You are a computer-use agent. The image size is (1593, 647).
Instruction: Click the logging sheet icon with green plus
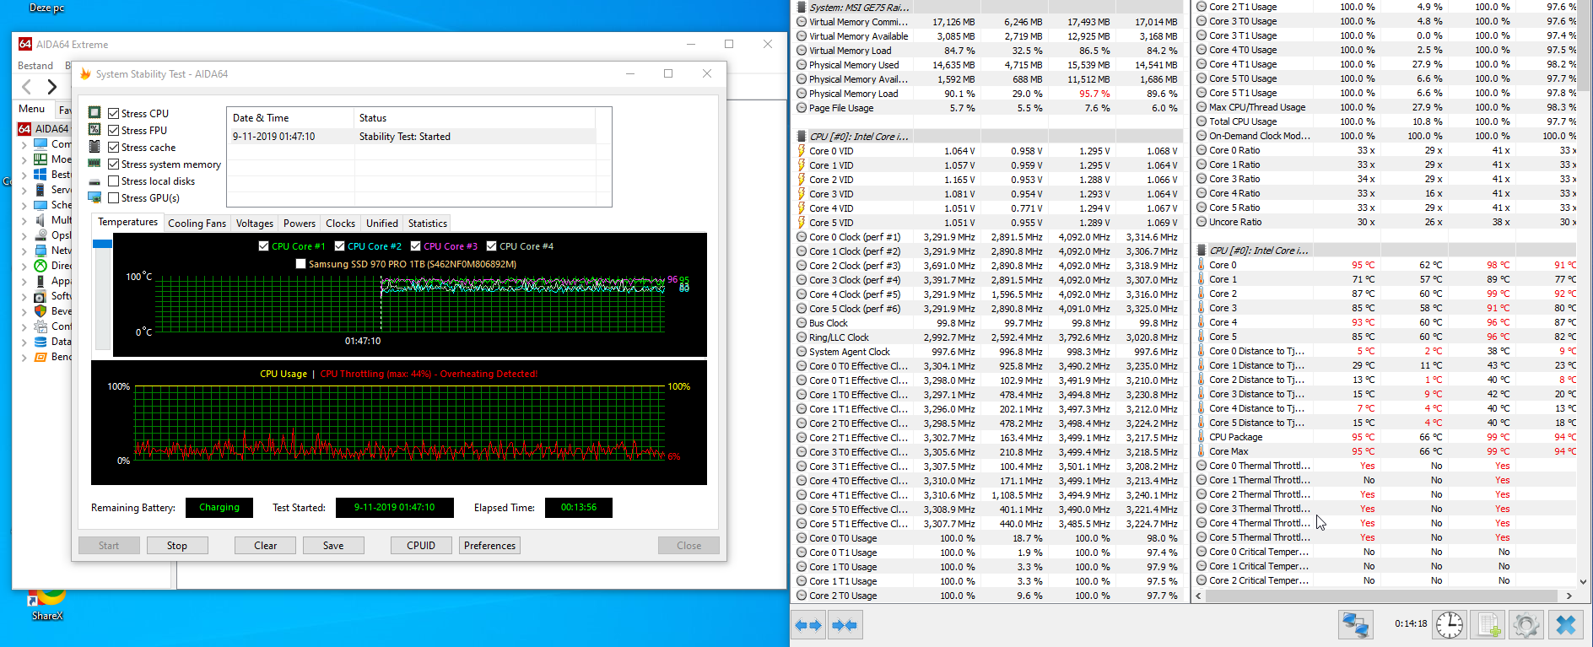click(1487, 625)
